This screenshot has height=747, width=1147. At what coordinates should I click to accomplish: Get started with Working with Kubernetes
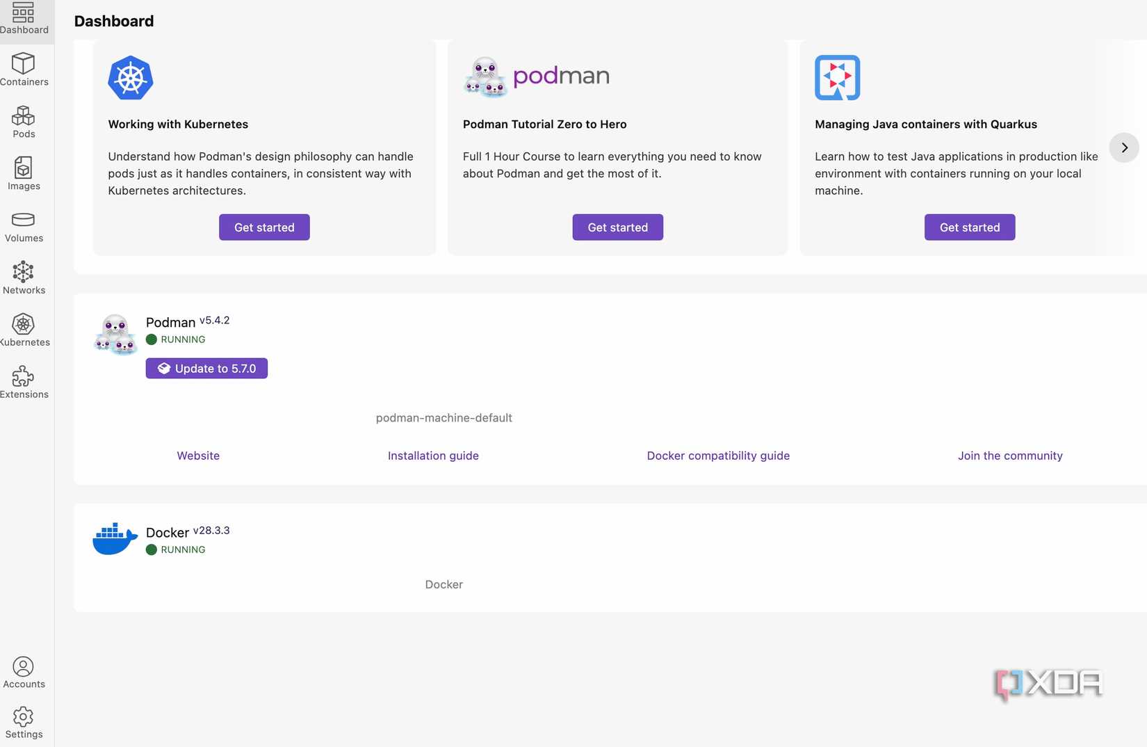(x=263, y=227)
